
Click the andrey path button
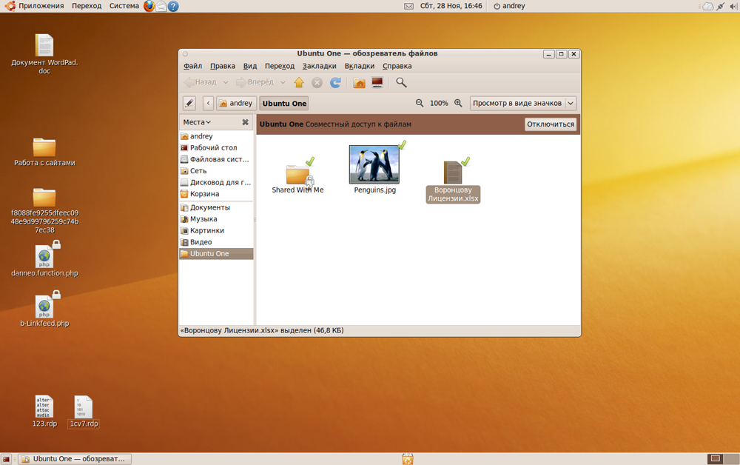tap(237, 104)
